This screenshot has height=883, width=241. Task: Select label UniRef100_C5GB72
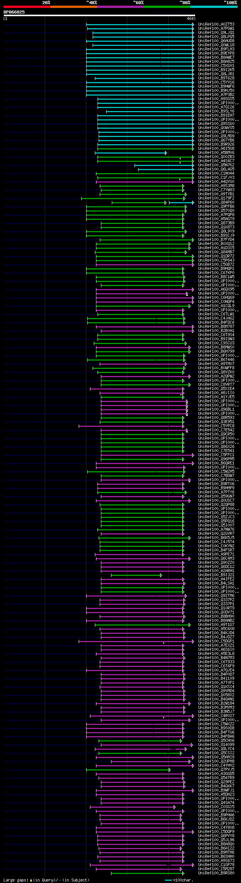[x=216, y=265]
